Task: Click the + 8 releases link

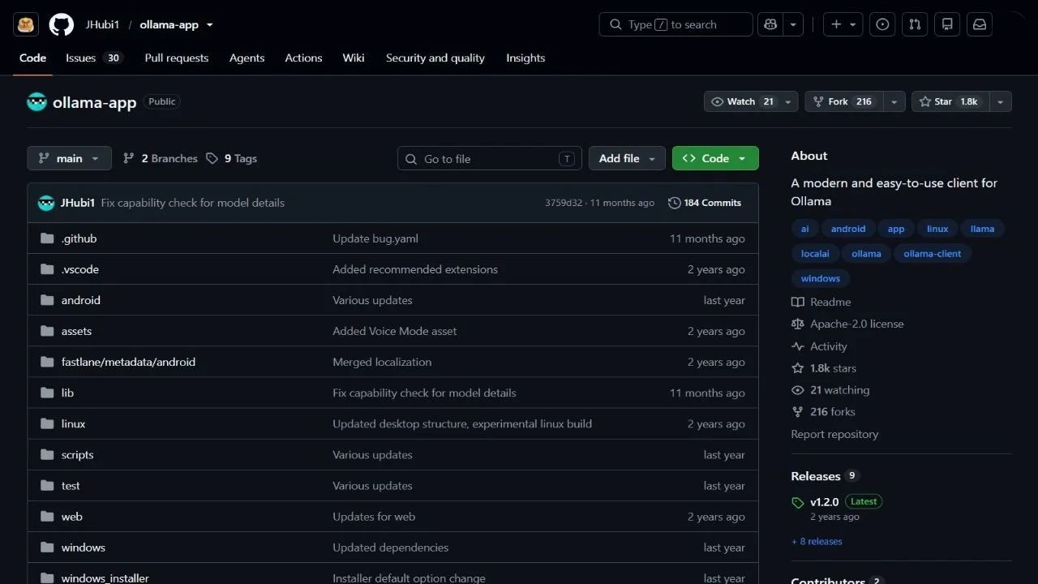Action: (x=817, y=541)
